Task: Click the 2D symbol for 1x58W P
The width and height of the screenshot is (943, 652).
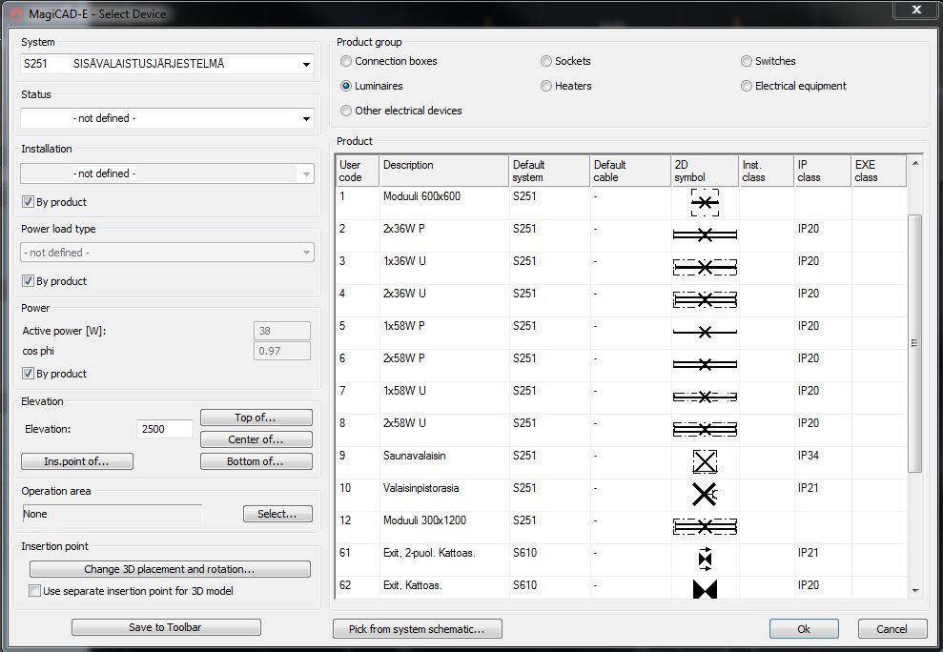Action: 705,332
